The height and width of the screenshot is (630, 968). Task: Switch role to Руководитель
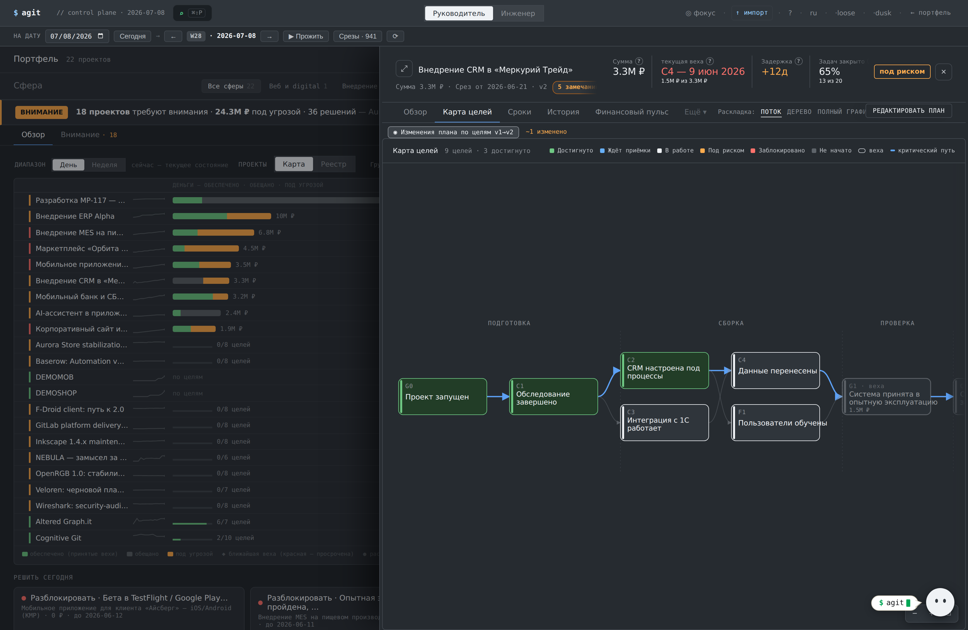pos(459,13)
